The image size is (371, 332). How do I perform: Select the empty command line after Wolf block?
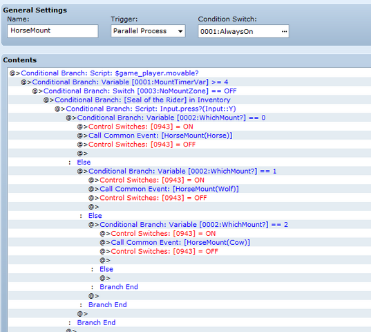(x=189, y=207)
